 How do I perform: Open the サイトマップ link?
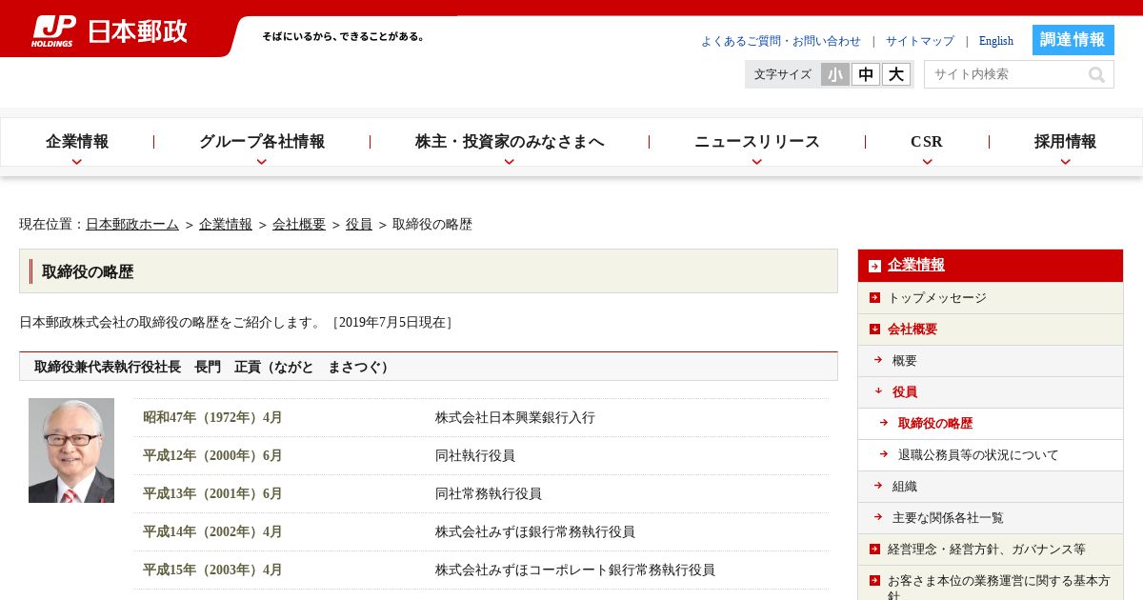click(x=920, y=41)
